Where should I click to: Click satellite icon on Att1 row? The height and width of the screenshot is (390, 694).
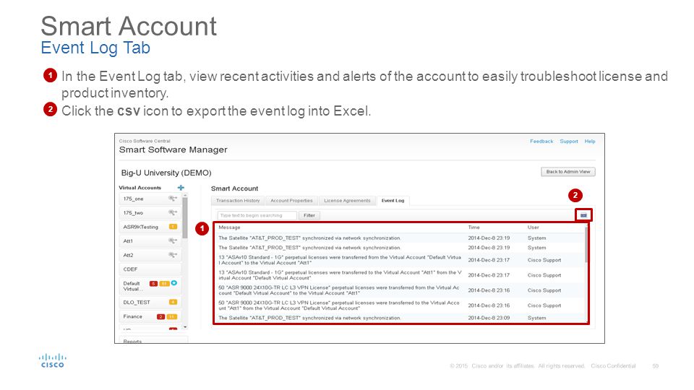click(x=173, y=241)
